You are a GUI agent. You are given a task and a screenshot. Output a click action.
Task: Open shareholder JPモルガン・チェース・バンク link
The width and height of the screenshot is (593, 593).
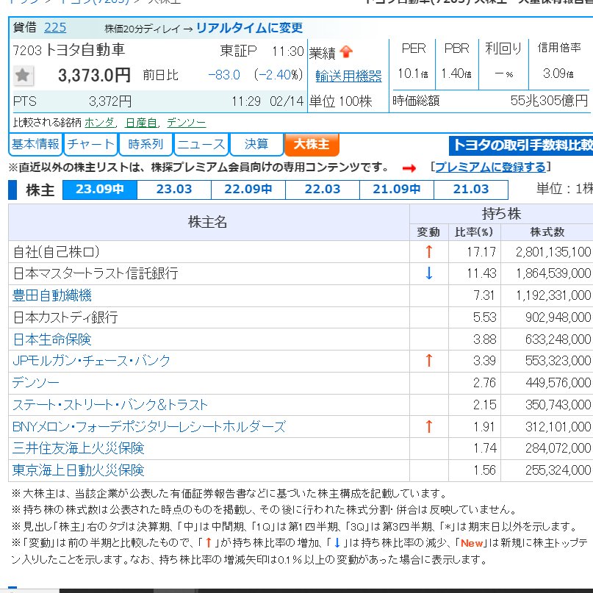92,361
